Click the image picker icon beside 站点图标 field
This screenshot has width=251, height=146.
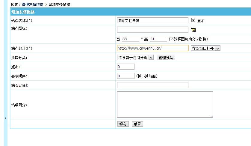[193, 30]
